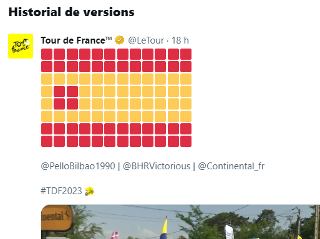This screenshot has width=320, height=239.
Task: Click the yellow and blue flag in the video
Action: [164, 228]
